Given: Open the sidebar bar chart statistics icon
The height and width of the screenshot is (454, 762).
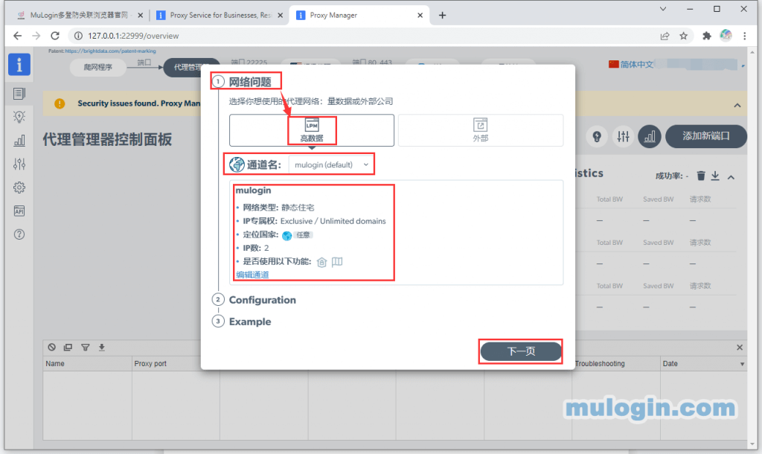Looking at the screenshot, I should pyautogui.click(x=19, y=140).
